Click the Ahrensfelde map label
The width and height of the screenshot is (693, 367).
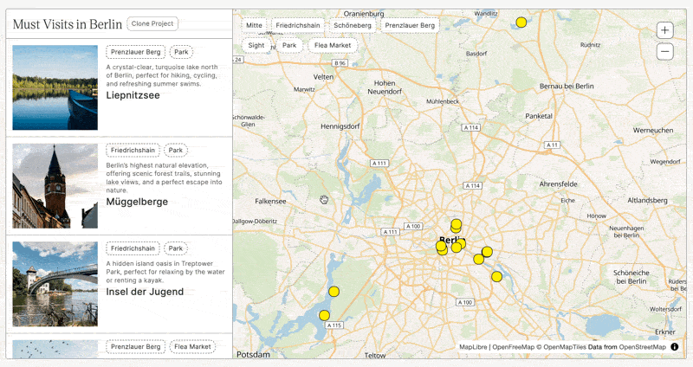tap(558, 184)
